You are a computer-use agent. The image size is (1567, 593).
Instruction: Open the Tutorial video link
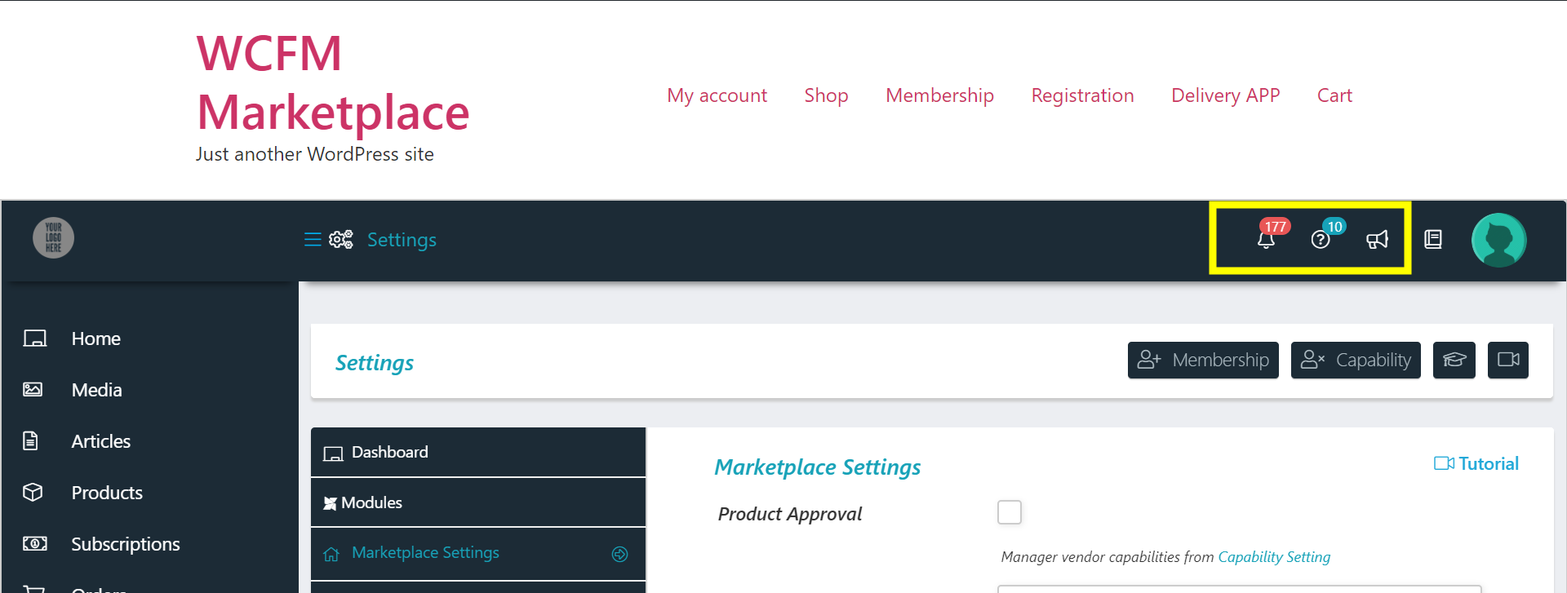coord(1476,463)
